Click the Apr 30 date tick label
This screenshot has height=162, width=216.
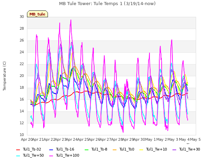139,139
